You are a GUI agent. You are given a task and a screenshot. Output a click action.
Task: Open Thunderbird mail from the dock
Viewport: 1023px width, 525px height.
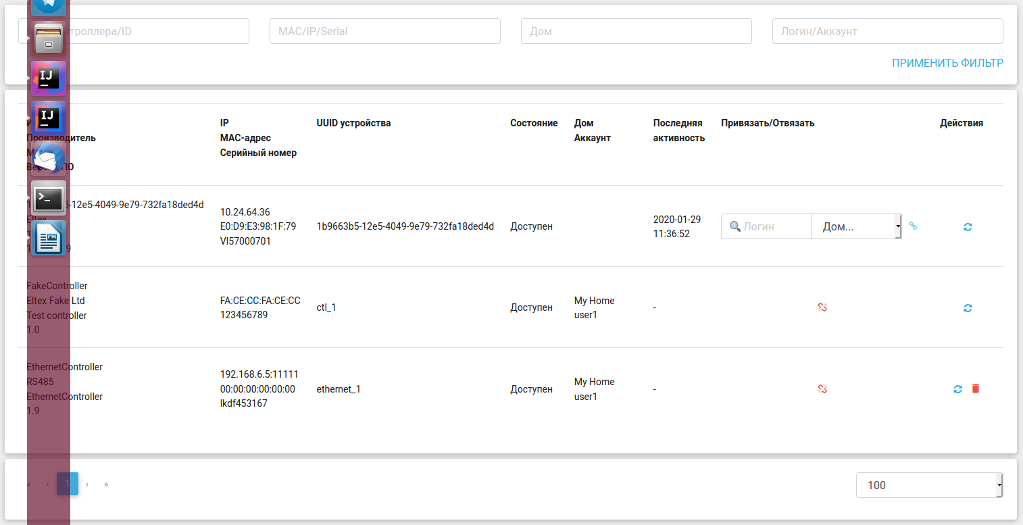tap(49, 159)
